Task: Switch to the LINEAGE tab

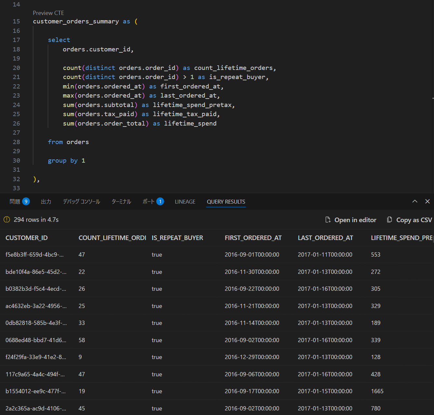Action: pos(185,202)
